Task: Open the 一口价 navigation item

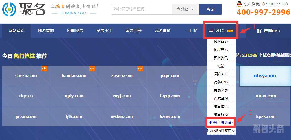Action: pyautogui.click(x=192, y=31)
